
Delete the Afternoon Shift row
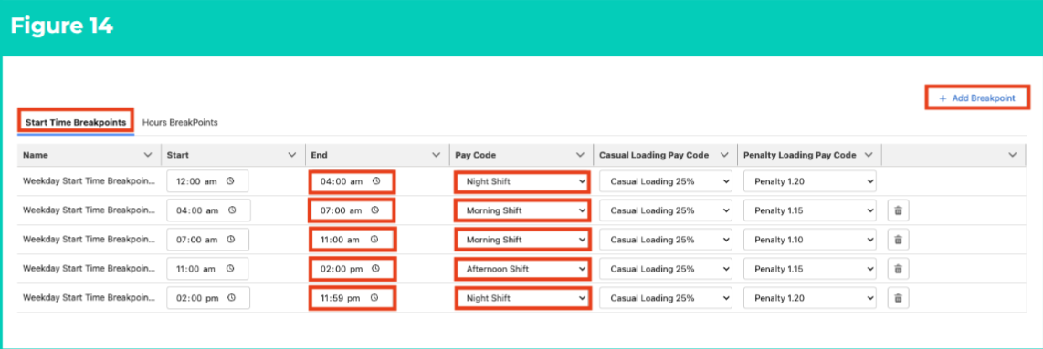tap(898, 269)
